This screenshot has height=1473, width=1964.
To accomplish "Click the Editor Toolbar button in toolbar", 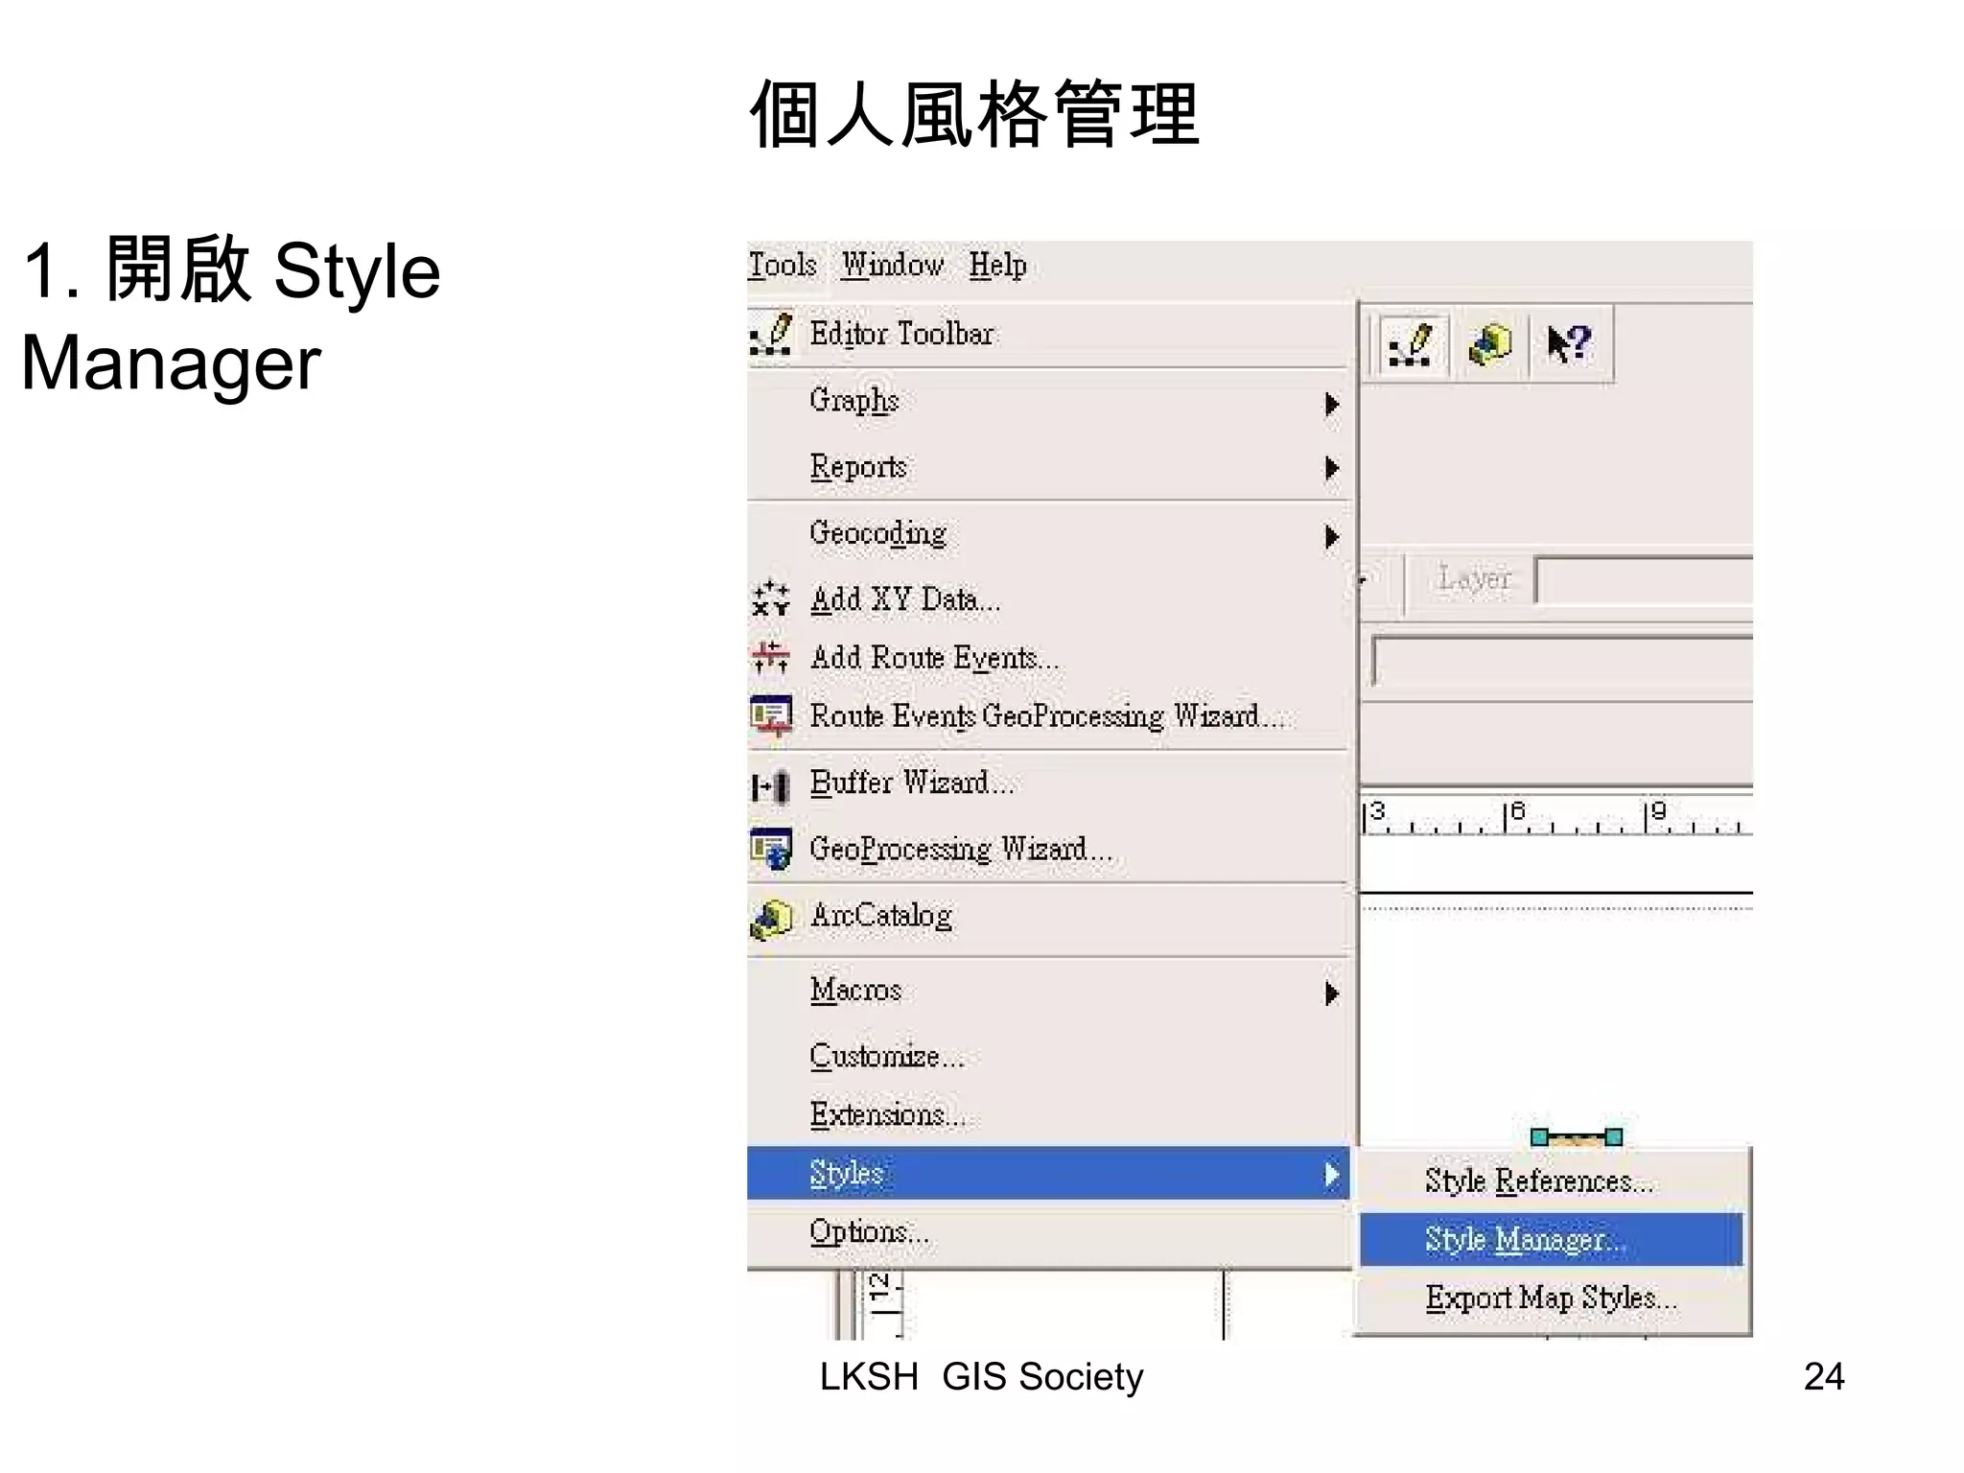I will tap(1411, 344).
